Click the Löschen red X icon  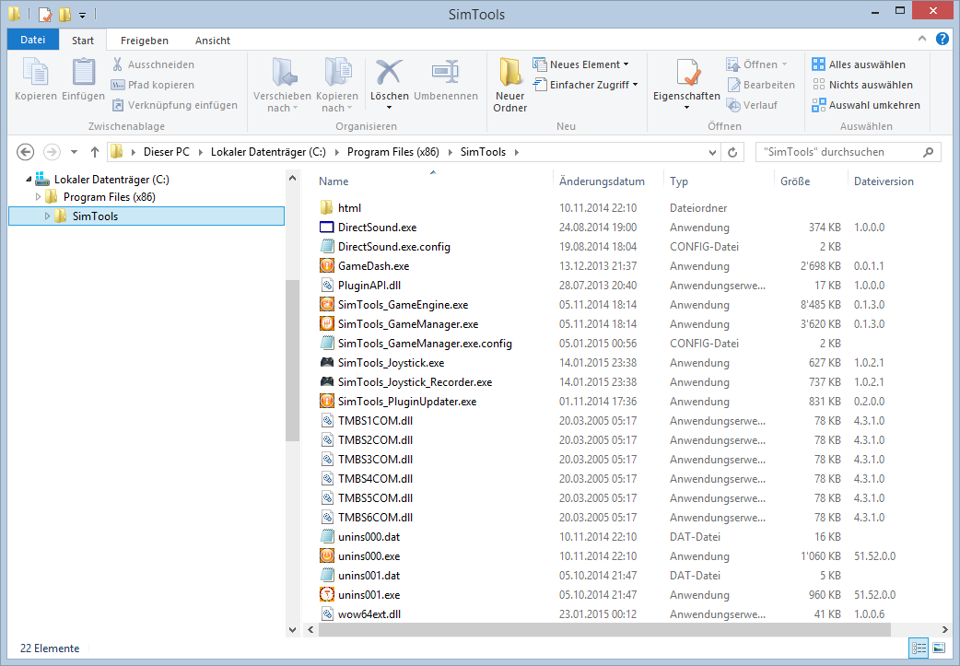[x=390, y=72]
